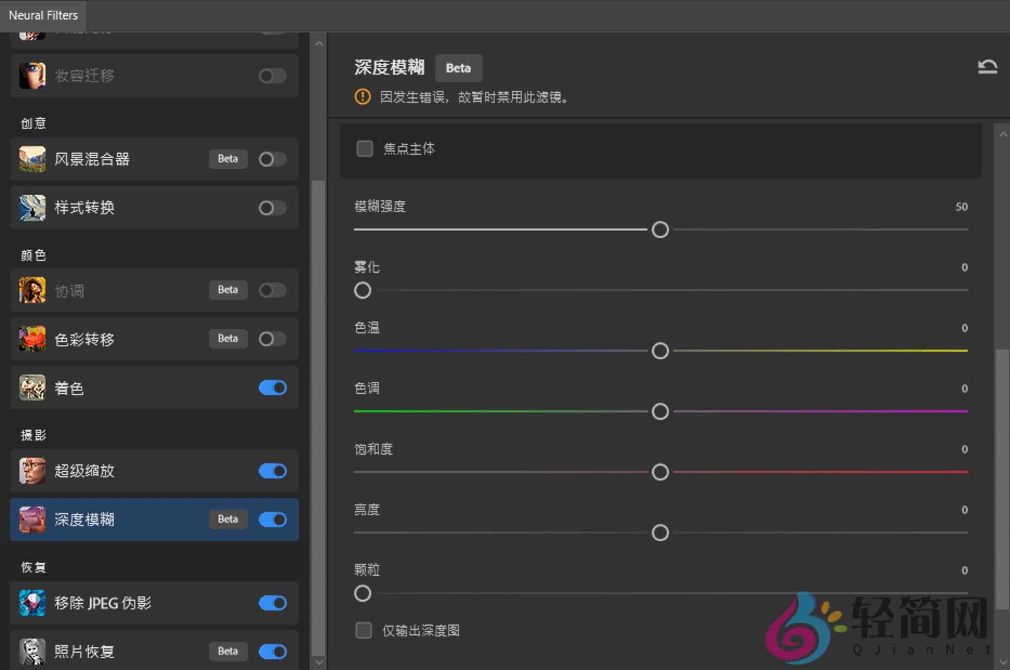Viewport: 1010px width, 670px height.
Task: Turn off the 超级缩放 toggle
Action: click(272, 471)
